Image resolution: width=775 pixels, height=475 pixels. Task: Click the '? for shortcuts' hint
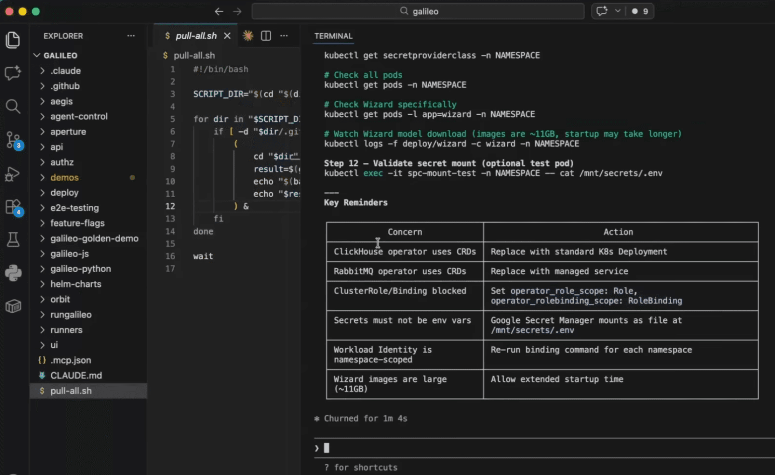coord(361,467)
